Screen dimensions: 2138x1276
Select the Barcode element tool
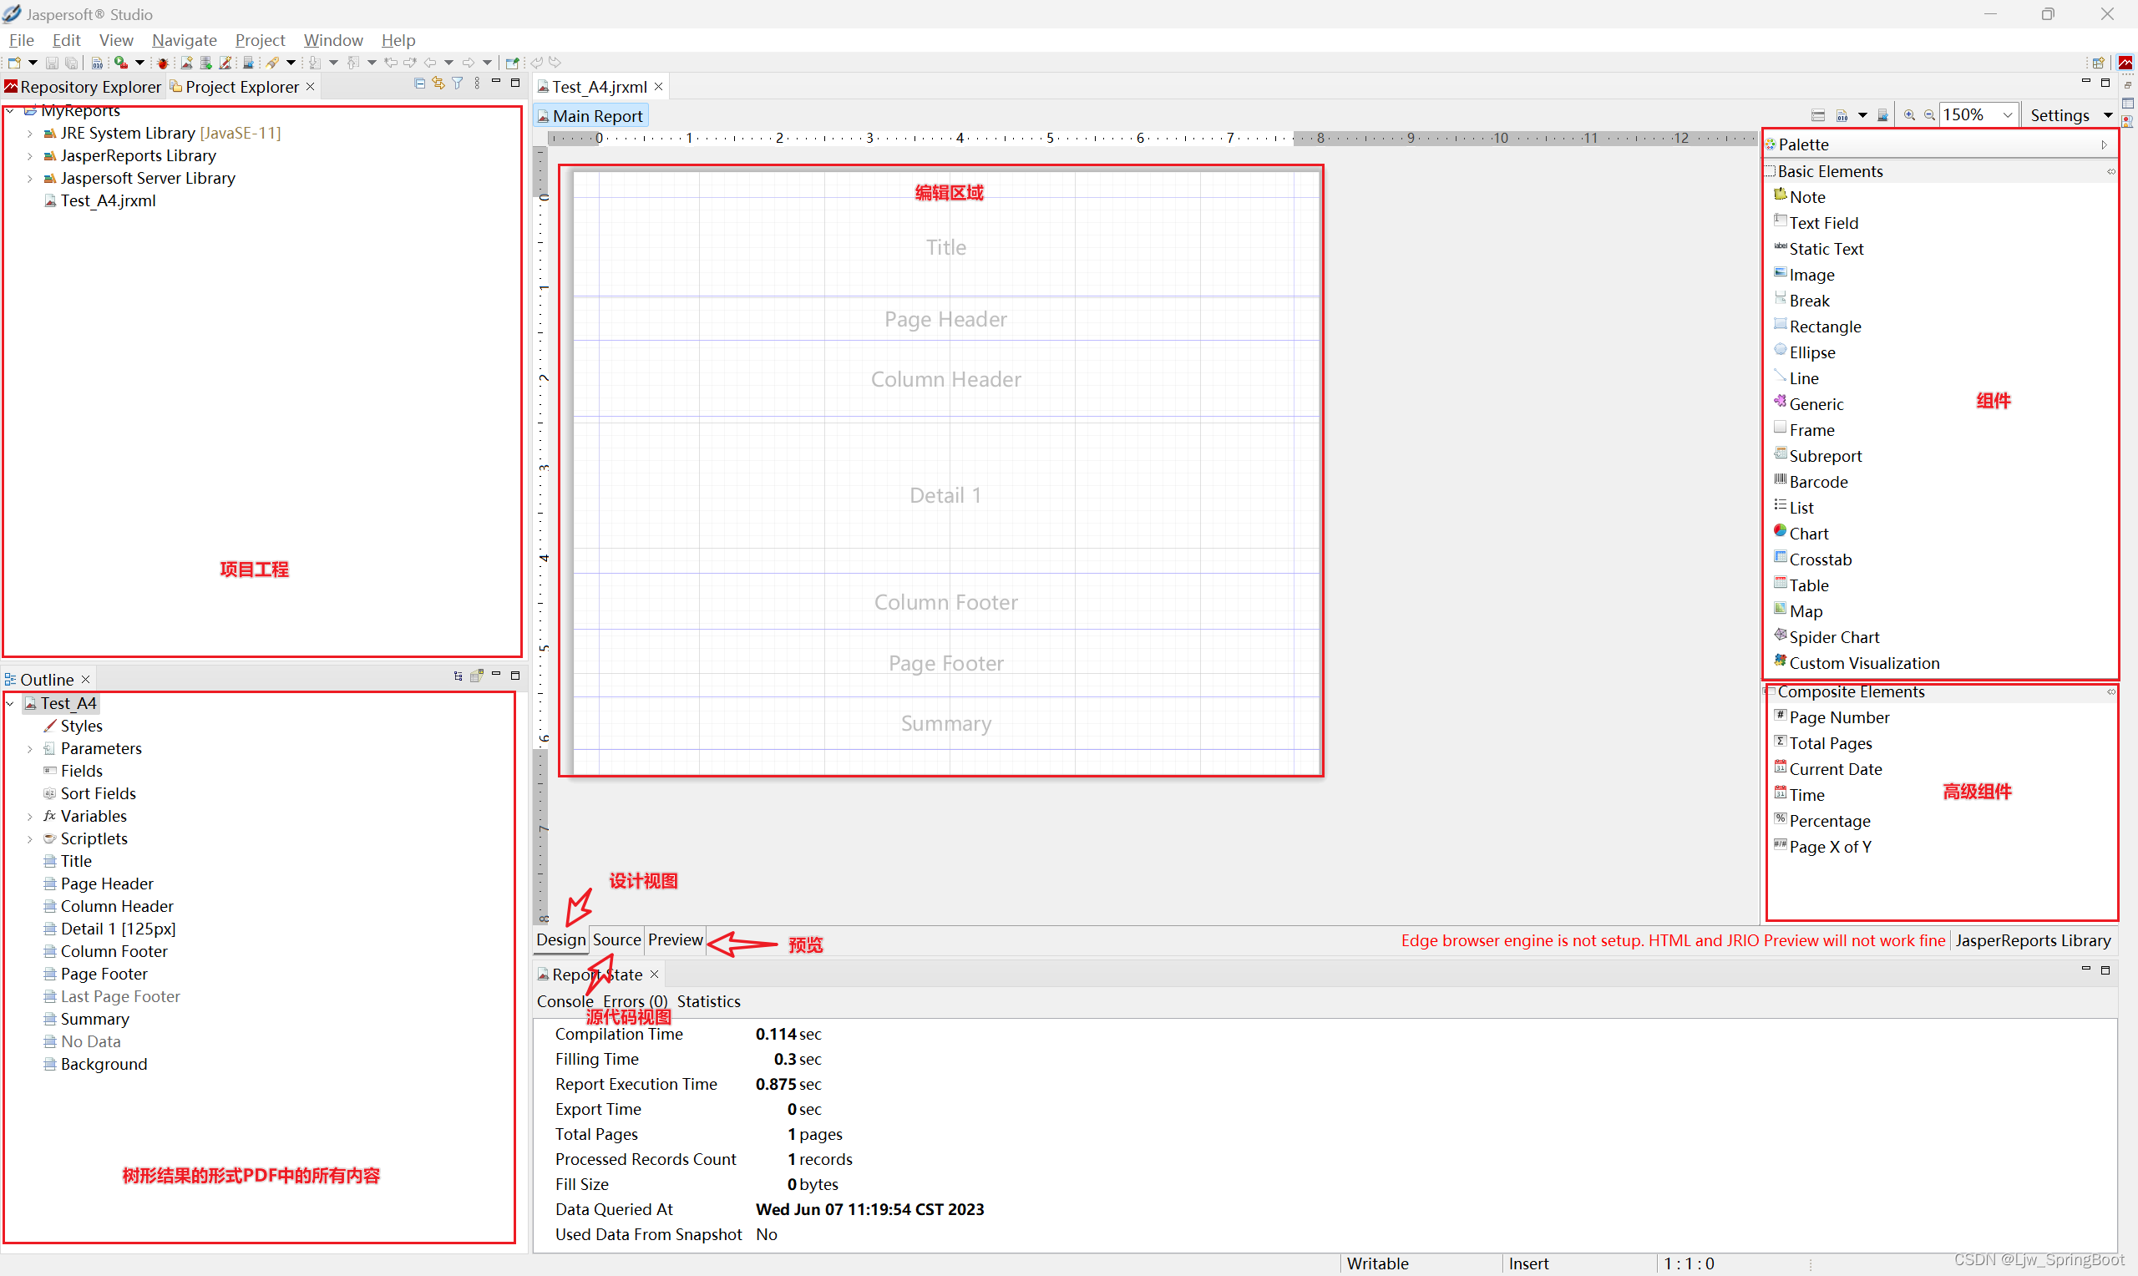pyautogui.click(x=1816, y=480)
